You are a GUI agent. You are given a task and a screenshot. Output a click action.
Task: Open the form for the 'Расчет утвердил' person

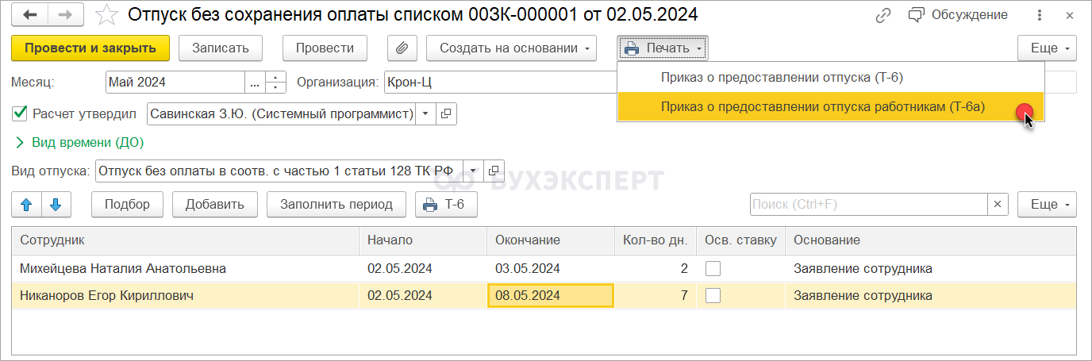(x=446, y=114)
